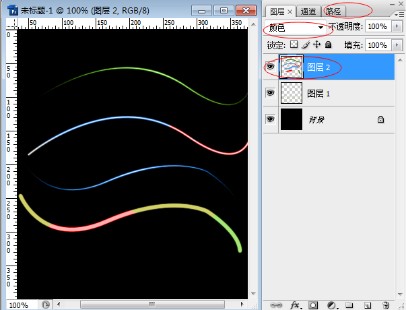406x310 pixels.
Task: Click the Photoshop document Ps icon
Action: 13,10
